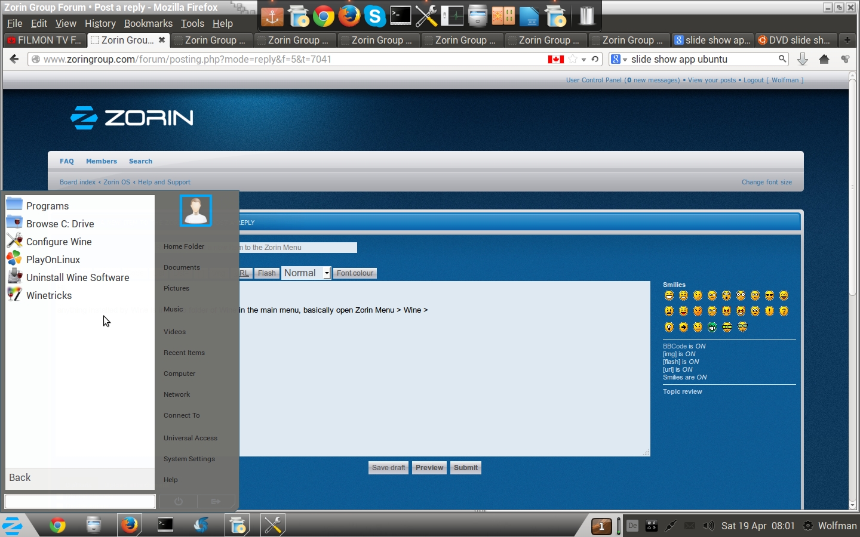Image resolution: width=860 pixels, height=537 pixels.
Task: Click the power button in Zorin menu
Action: tap(178, 502)
